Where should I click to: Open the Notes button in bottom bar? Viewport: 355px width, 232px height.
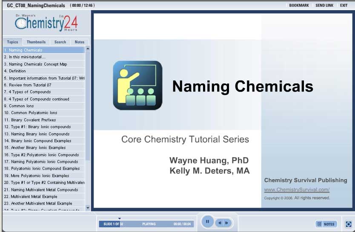pos(326,224)
